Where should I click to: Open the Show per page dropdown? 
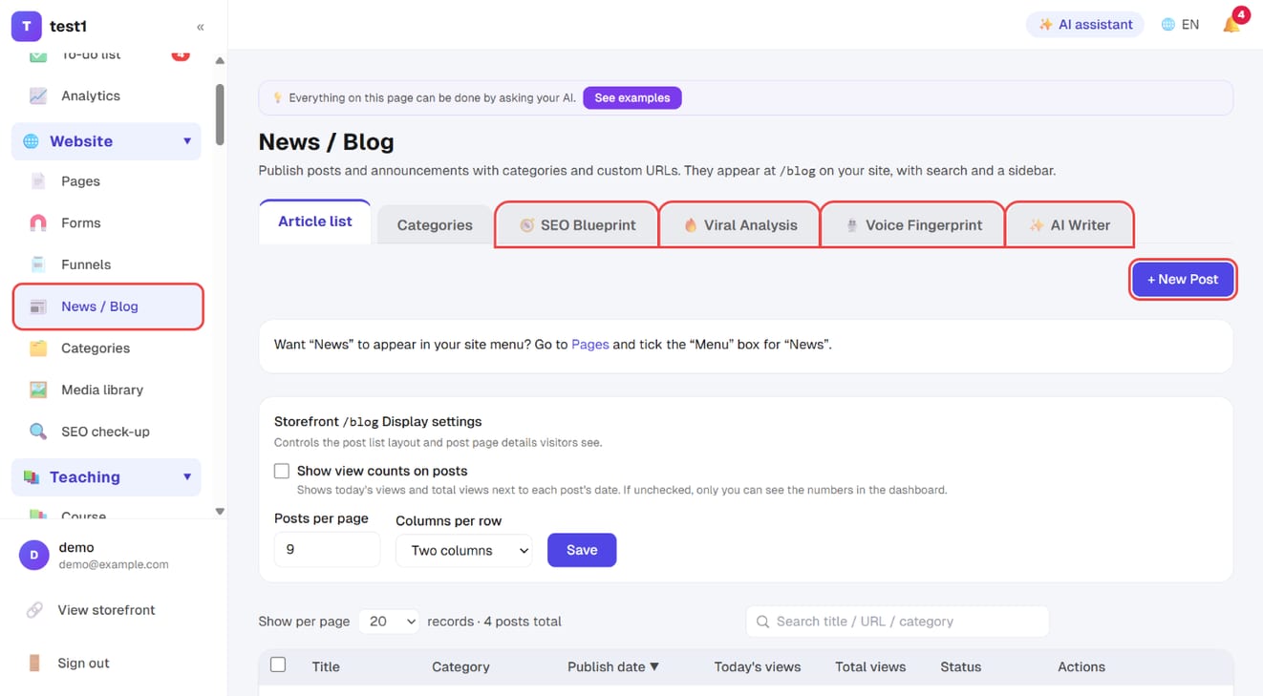pyautogui.click(x=390, y=622)
